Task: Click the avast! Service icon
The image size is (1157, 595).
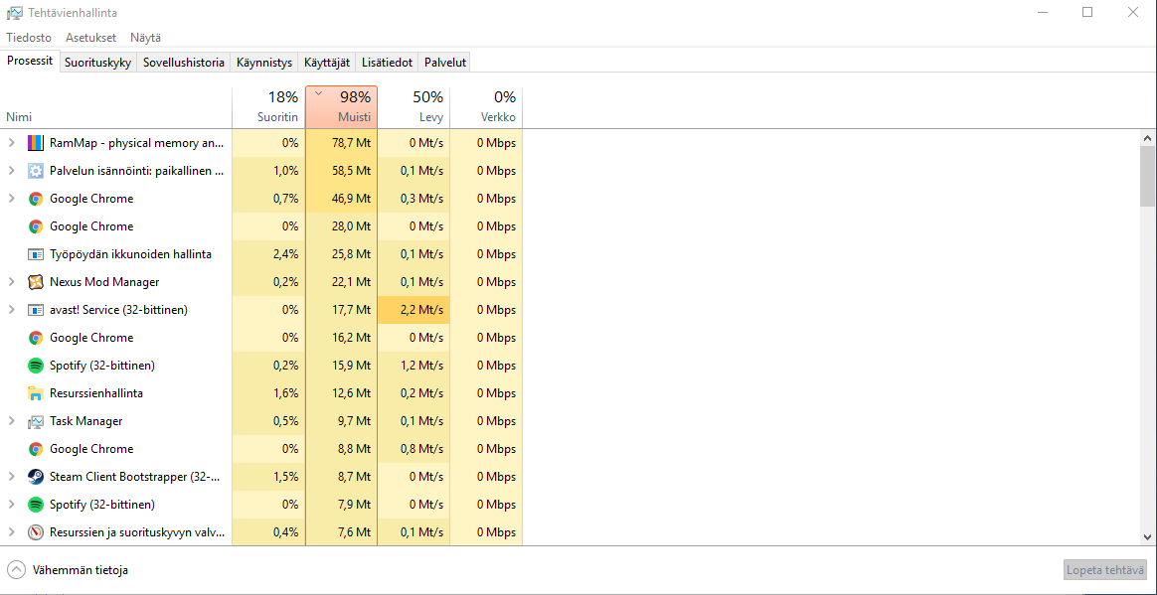Action: (x=36, y=310)
